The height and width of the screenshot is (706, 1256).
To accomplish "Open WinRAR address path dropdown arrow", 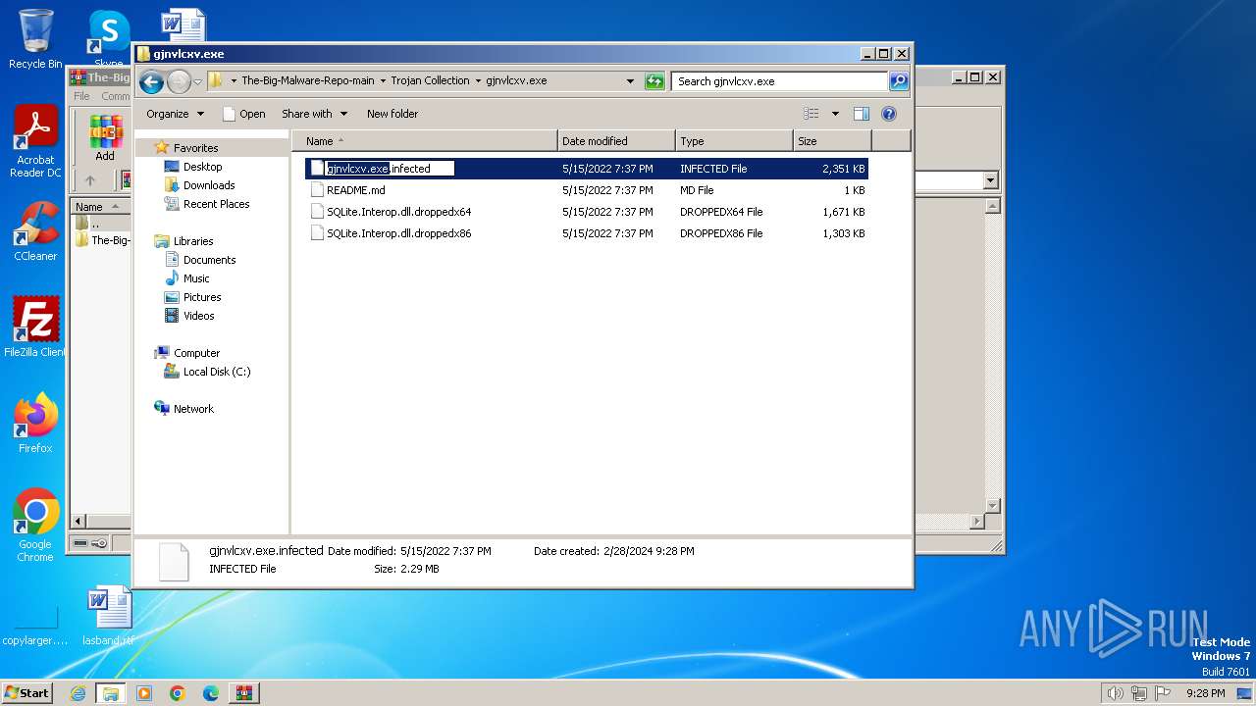I will click(990, 180).
